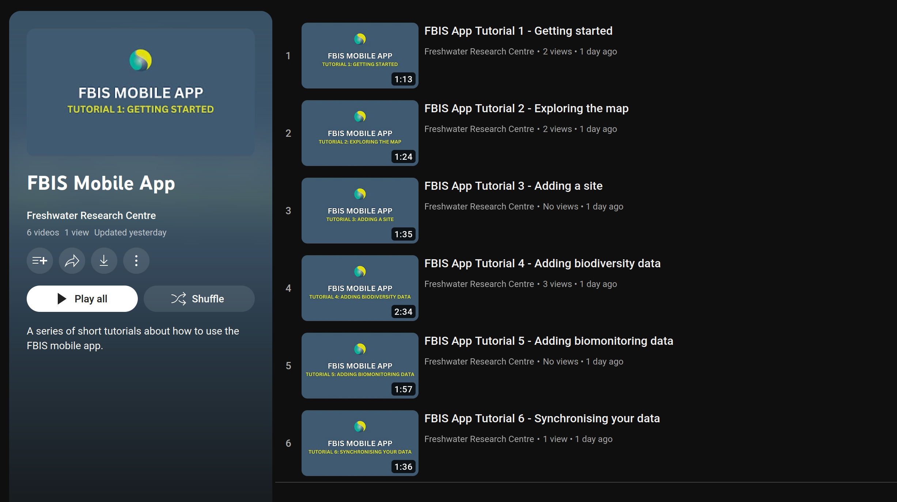Click the Shuffle button
Viewport: 897px width, 502px height.
(x=199, y=299)
